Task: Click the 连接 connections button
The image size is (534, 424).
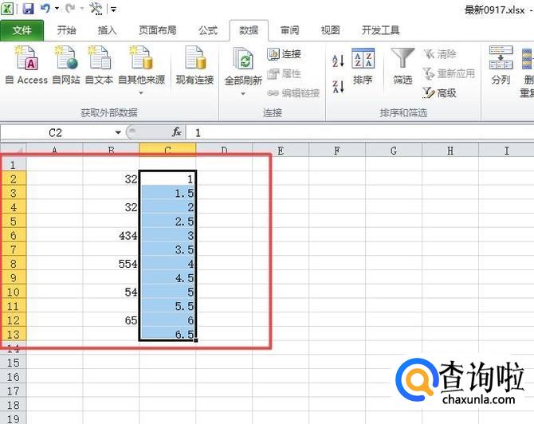Action: coord(285,54)
